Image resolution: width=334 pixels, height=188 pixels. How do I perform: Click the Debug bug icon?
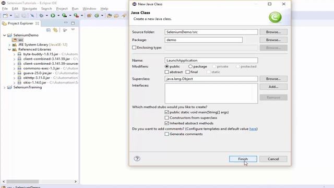click(x=41, y=16)
